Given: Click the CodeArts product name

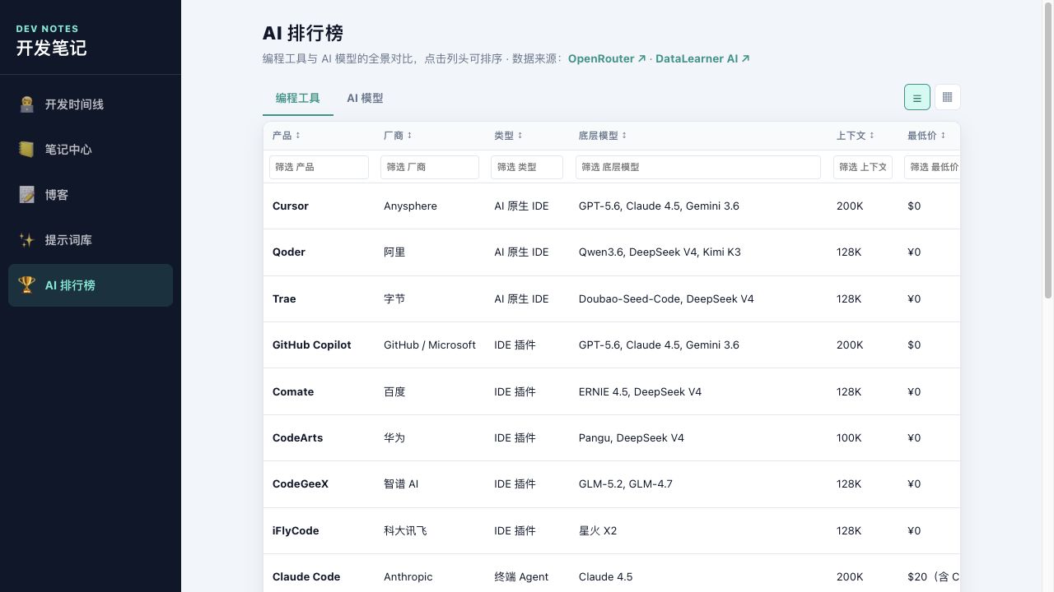Looking at the screenshot, I should [x=298, y=438].
